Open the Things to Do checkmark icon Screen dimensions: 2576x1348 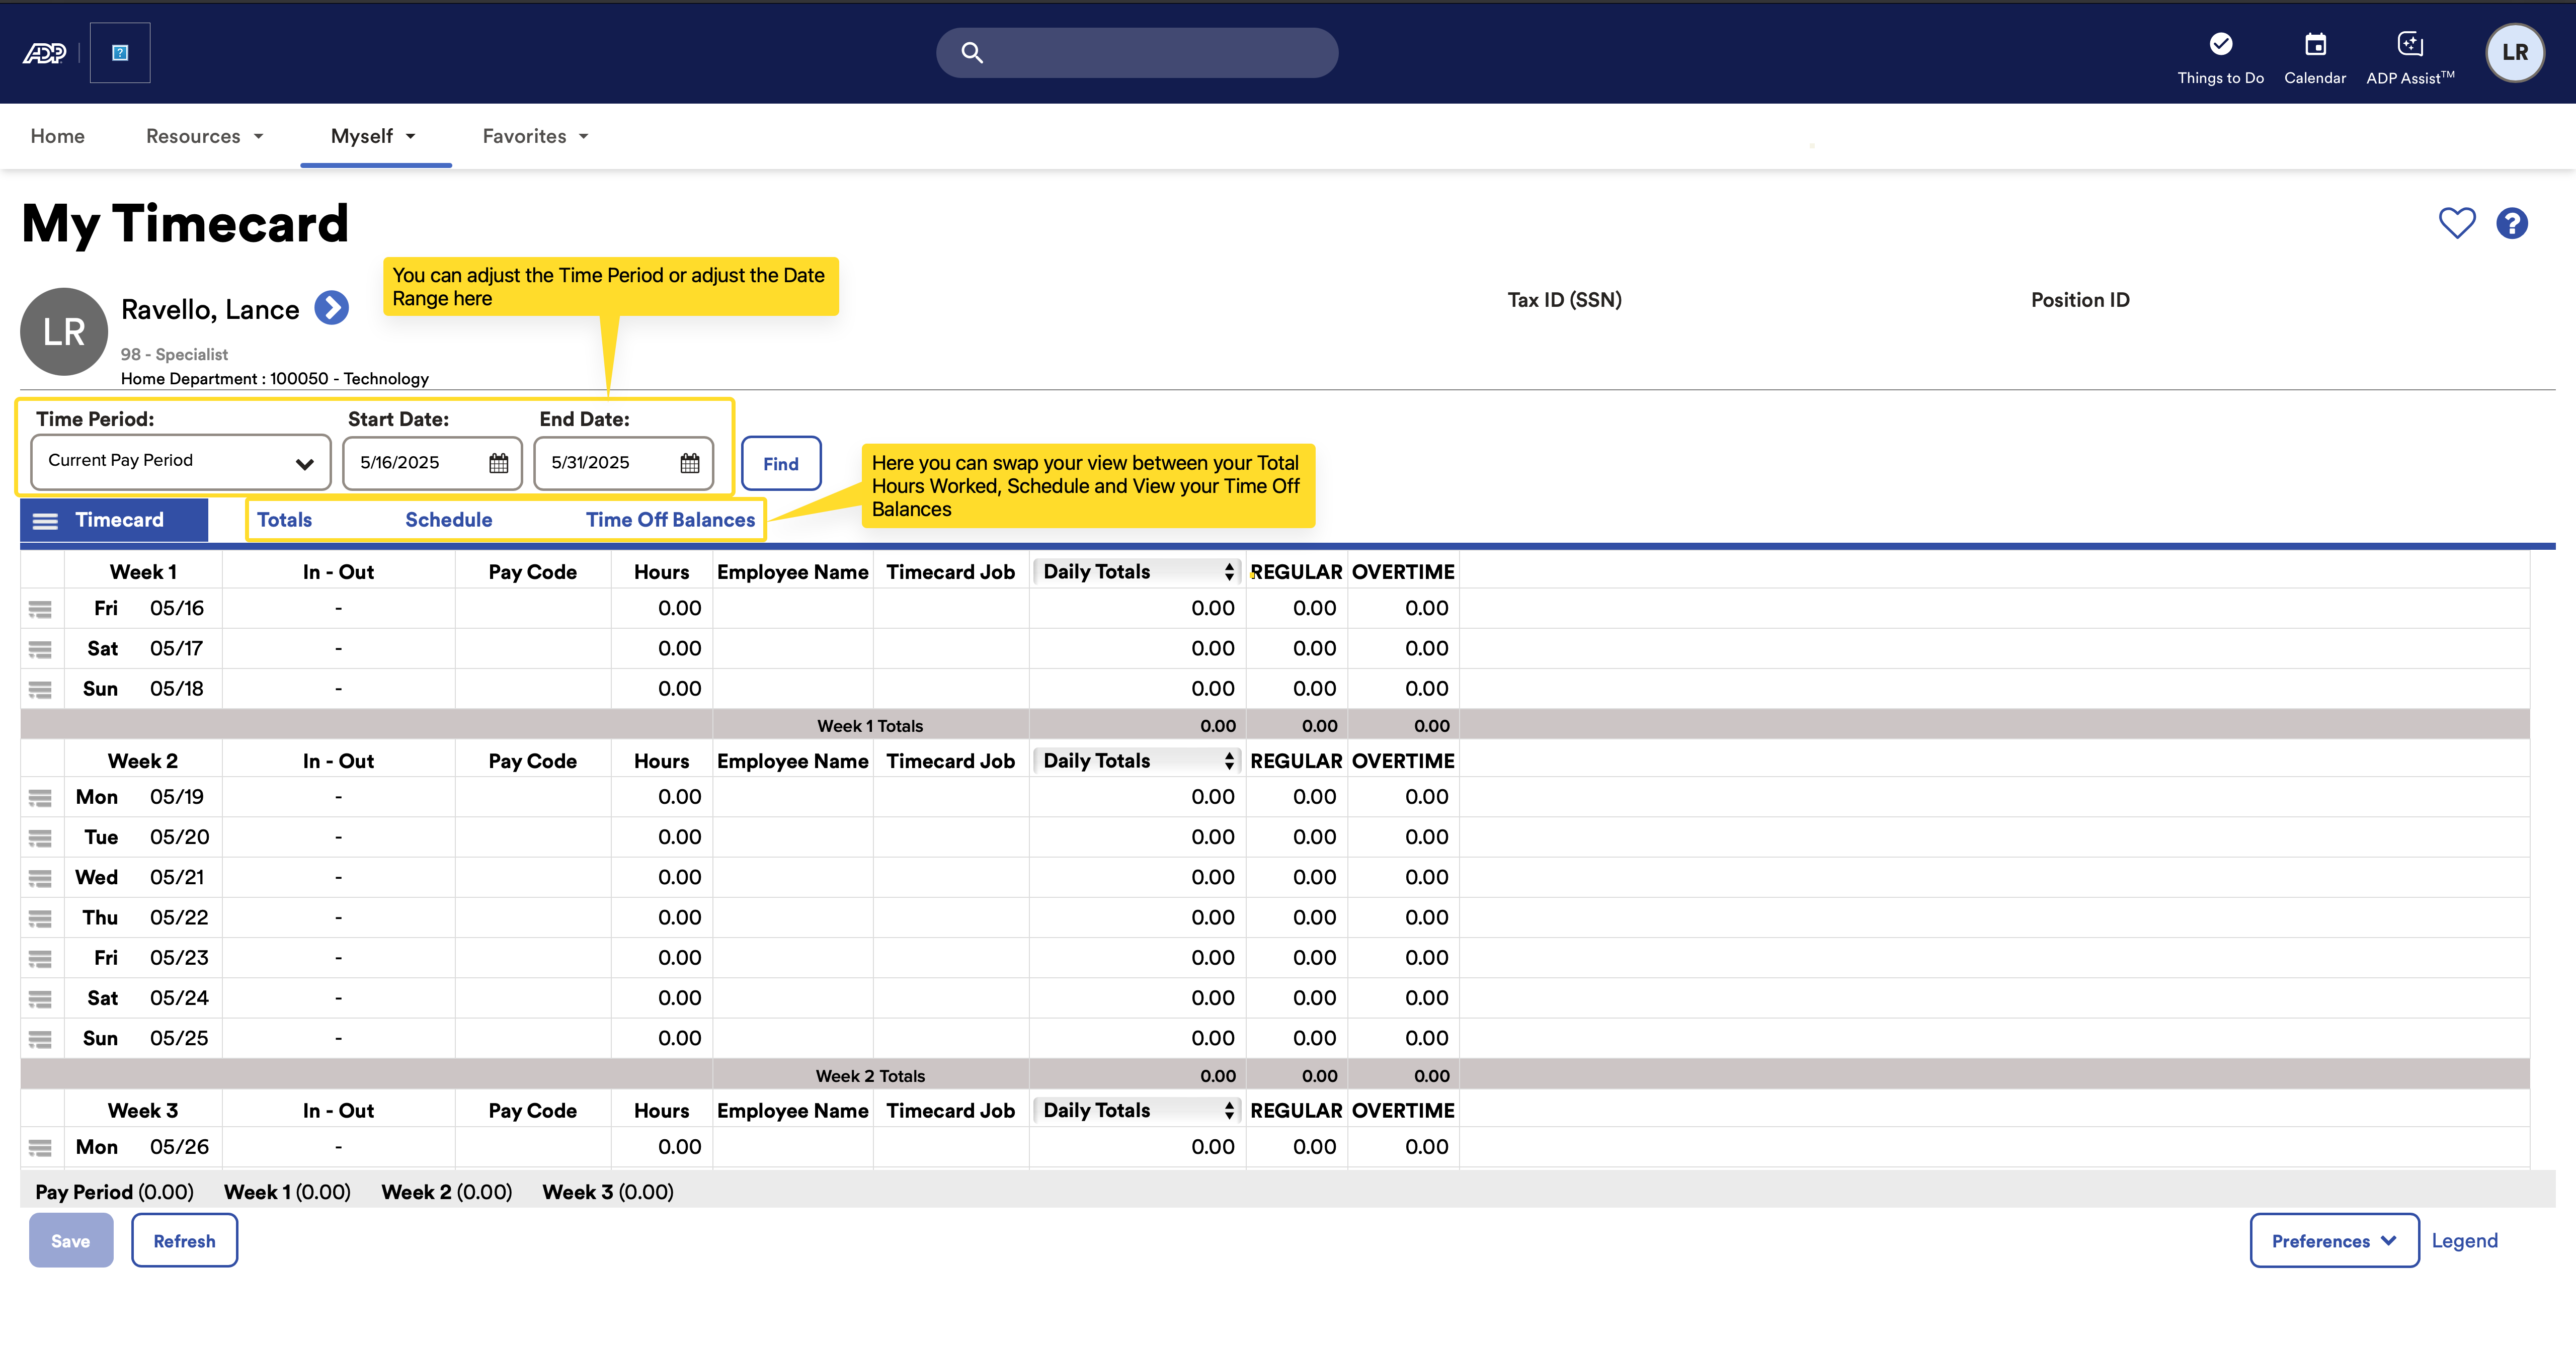coord(2220,44)
